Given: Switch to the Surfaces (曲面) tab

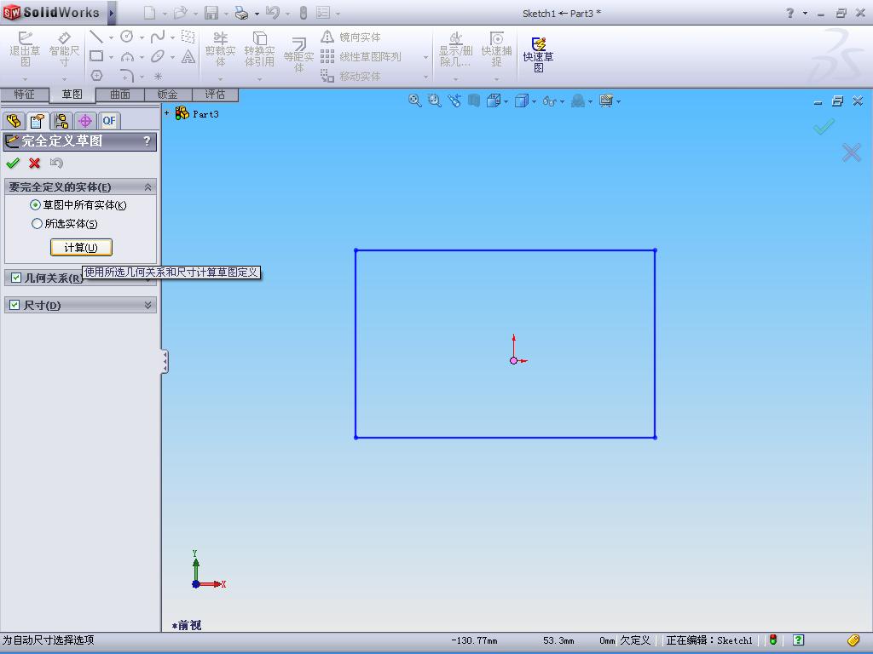Looking at the screenshot, I should pyautogui.click(x=120, y=94).
